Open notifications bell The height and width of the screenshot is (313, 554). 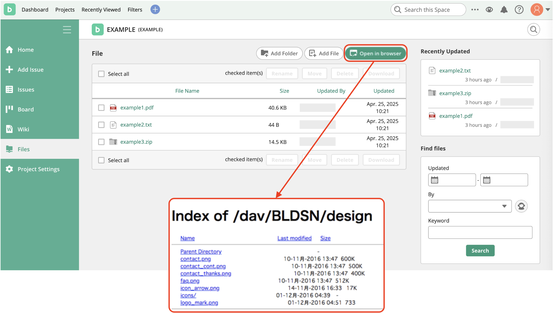click(504, 9)
